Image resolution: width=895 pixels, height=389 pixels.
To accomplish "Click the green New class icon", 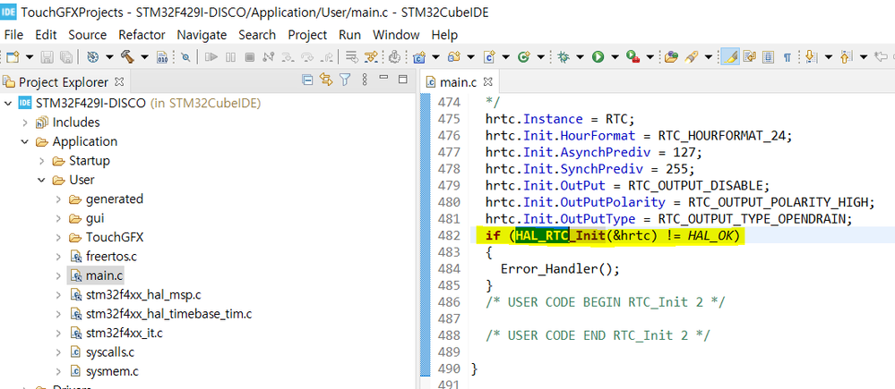I will click(x=524, y=57).
